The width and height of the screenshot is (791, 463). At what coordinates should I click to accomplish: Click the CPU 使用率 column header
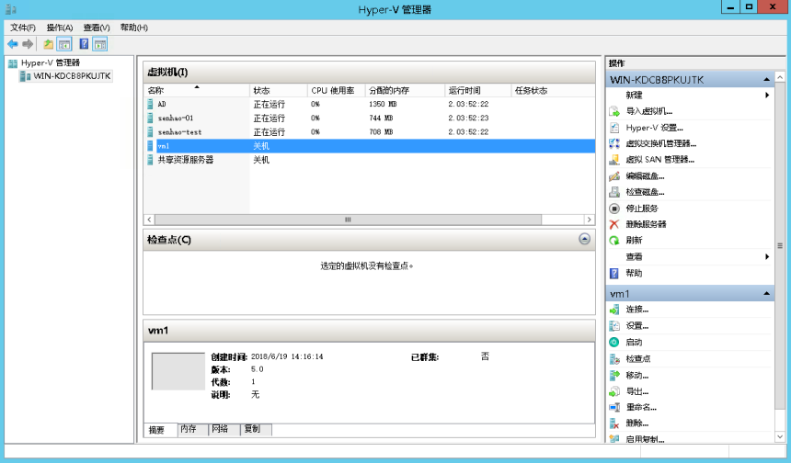click(337, 91)
